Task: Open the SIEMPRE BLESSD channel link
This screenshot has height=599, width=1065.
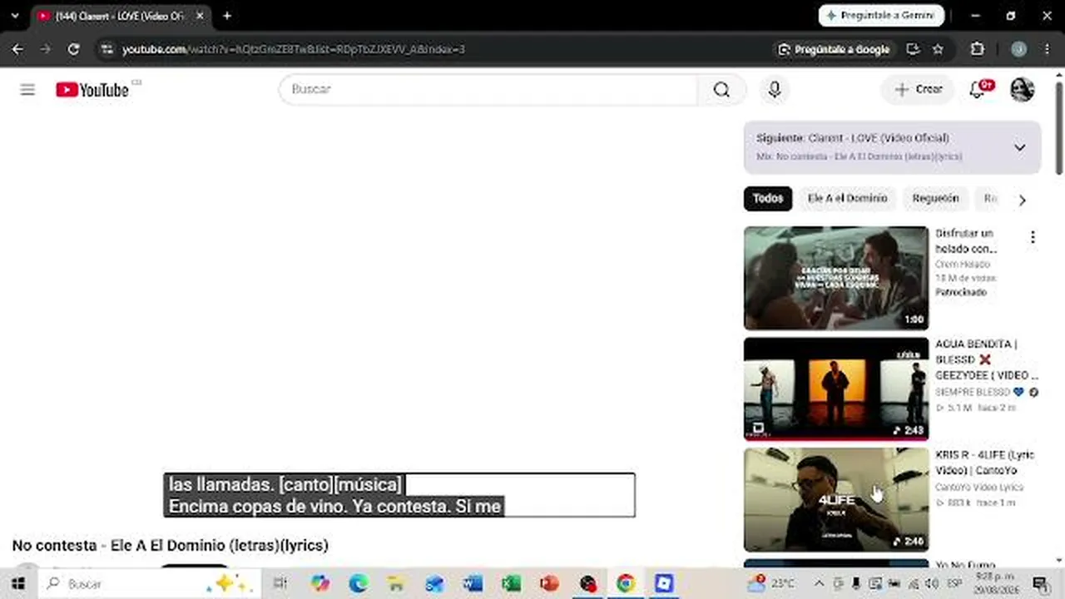Action: (972, 392)
